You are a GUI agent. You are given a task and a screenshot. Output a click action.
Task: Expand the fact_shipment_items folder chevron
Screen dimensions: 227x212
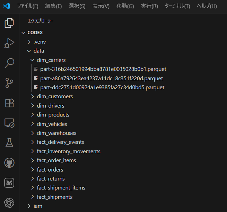click(33, 188)
